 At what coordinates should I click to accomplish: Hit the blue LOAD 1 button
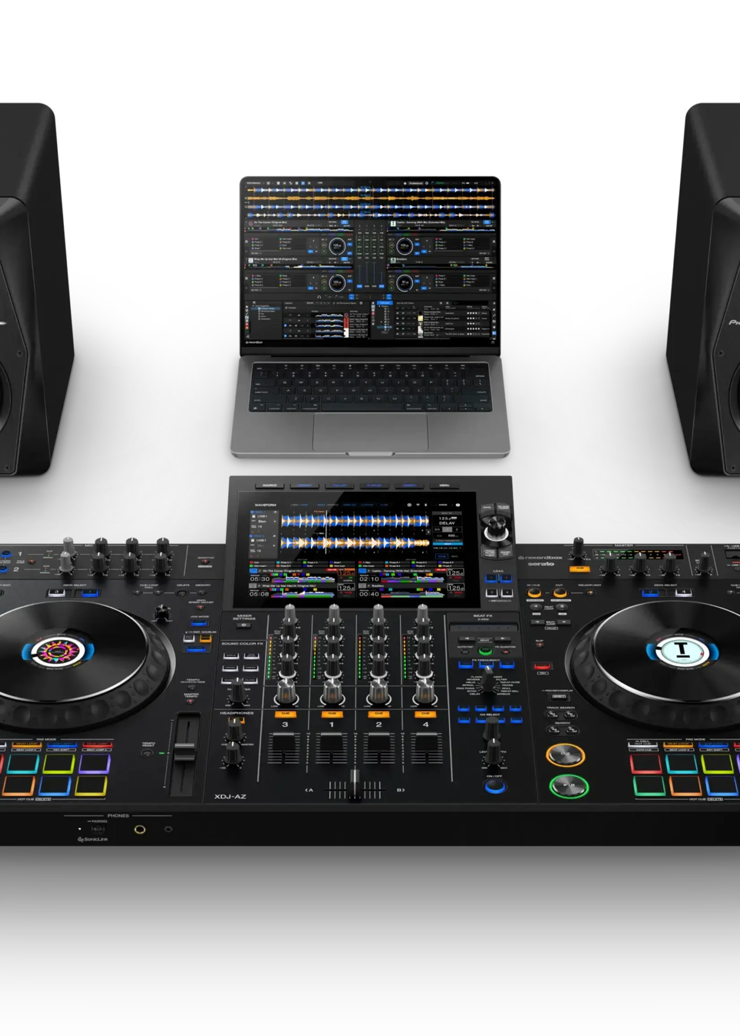tap(491, 578)
